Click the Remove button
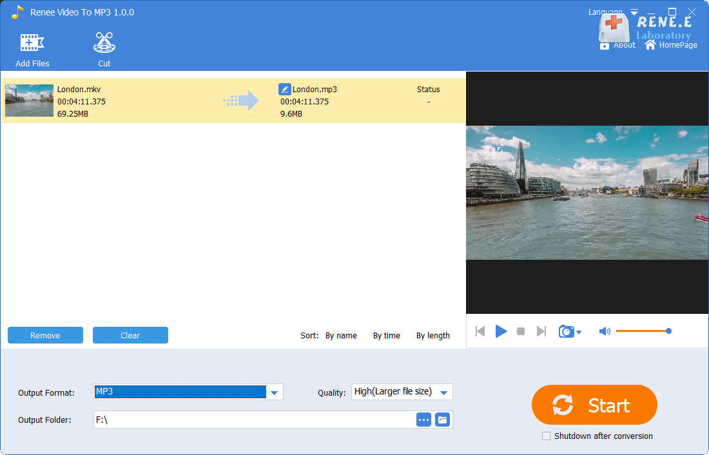Image resolution: width=709 pixels, height=455 pixels. point(45,335)
